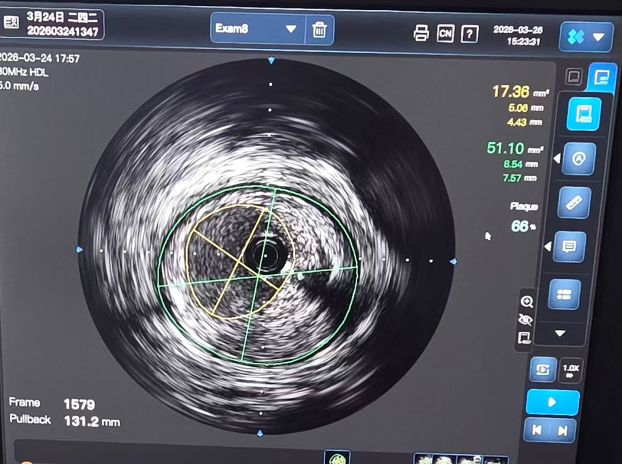Image resolution: width=622 pixels, height=464 pixels.
Task: Step to next frame
Action: point(563,431)
